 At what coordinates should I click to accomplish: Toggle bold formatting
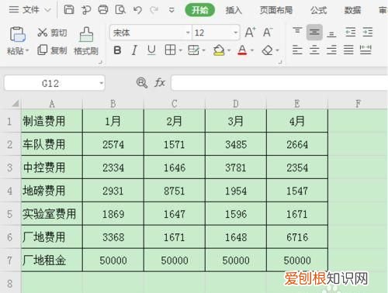click(117, 50)
